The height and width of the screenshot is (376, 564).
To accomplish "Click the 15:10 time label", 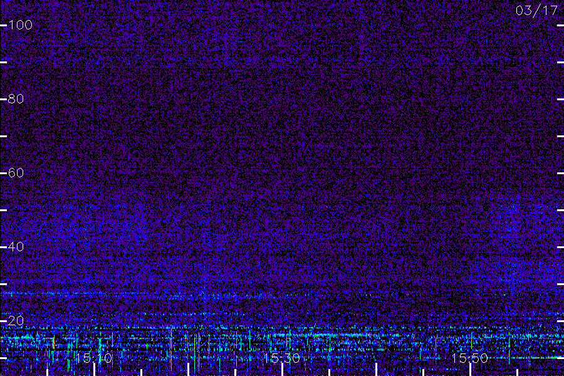I will point(94,358).
